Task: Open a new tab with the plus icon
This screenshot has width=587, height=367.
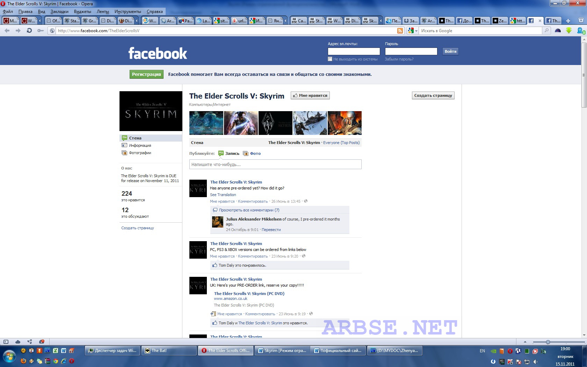Action: coord(568,21)
